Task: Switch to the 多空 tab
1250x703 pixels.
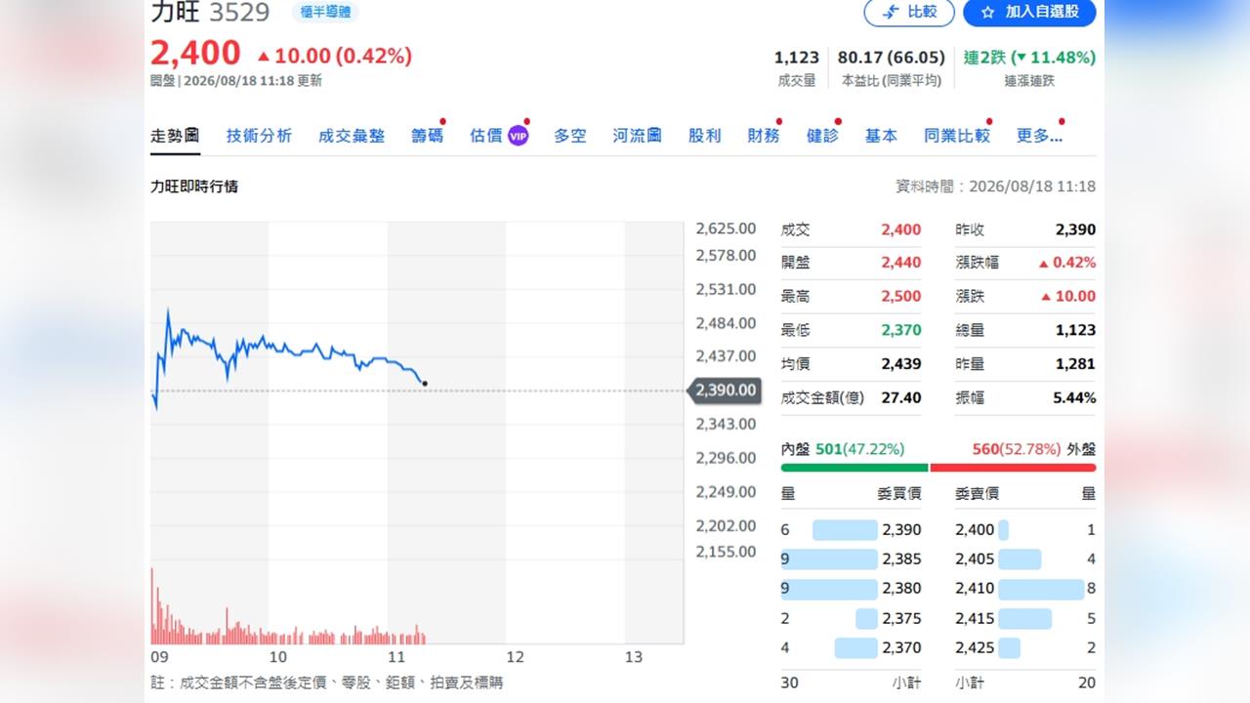Action: point(570,136)
